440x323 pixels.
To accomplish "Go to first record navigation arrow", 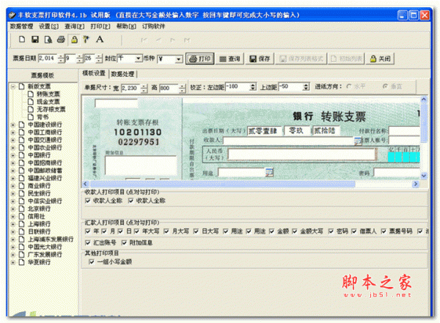I will 144,40.
